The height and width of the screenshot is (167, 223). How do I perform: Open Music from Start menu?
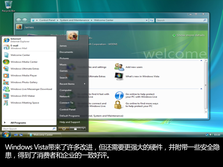[x=63, y=65]
